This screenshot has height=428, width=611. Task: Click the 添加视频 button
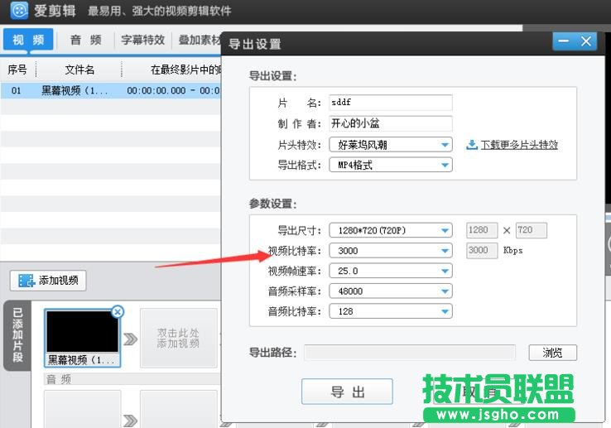point(48,281)
